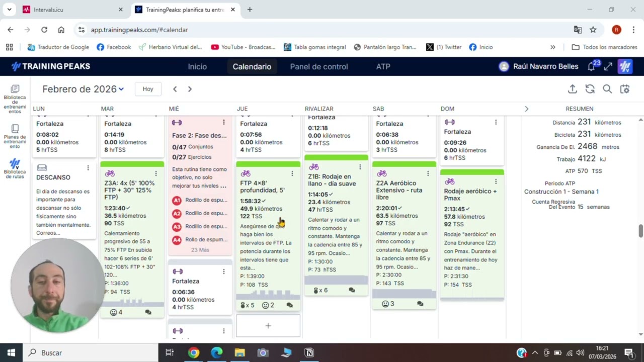Viewport: 644px width, 362px height.
Task: Expand the summary panel chevron next to DOM
Action: tap(526, 109)
